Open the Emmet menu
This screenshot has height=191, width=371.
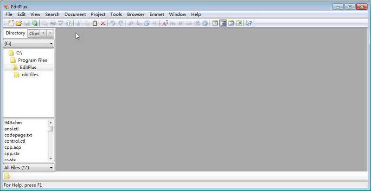pyautogui.click(x=157, y=14)
